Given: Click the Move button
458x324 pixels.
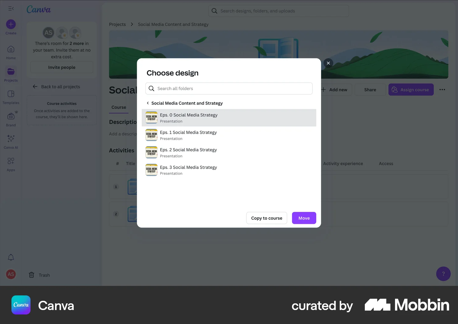Looking at the screenshot, I should point(304,218).
